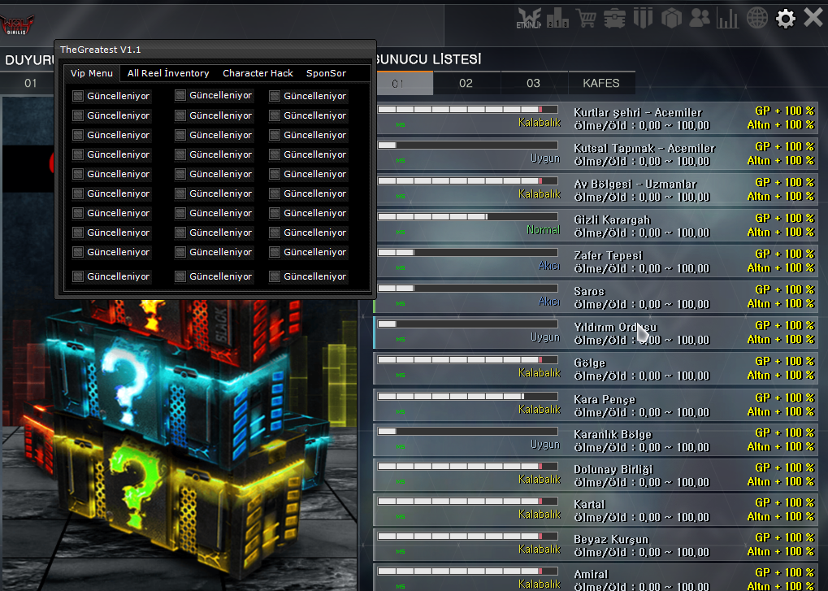Screen dimensions: 828x591
Task: Join the Av Bölgesi - Uzmanlar server
Action: click(x=596, y=190)
